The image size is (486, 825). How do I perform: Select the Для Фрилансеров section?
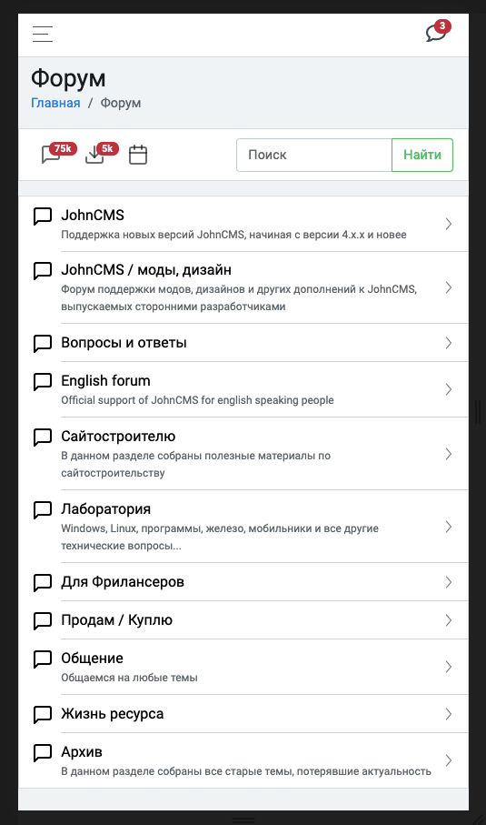point(243,582)
